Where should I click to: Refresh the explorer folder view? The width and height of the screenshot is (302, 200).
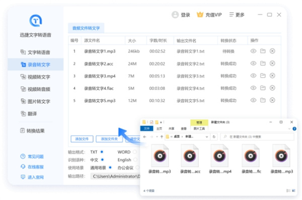tap(214, 137)
